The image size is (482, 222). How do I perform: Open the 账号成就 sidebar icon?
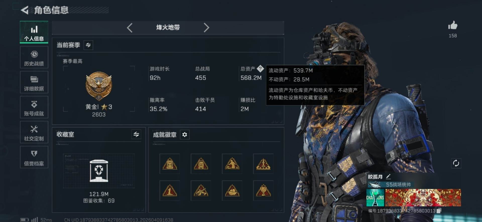coord(34,107)
